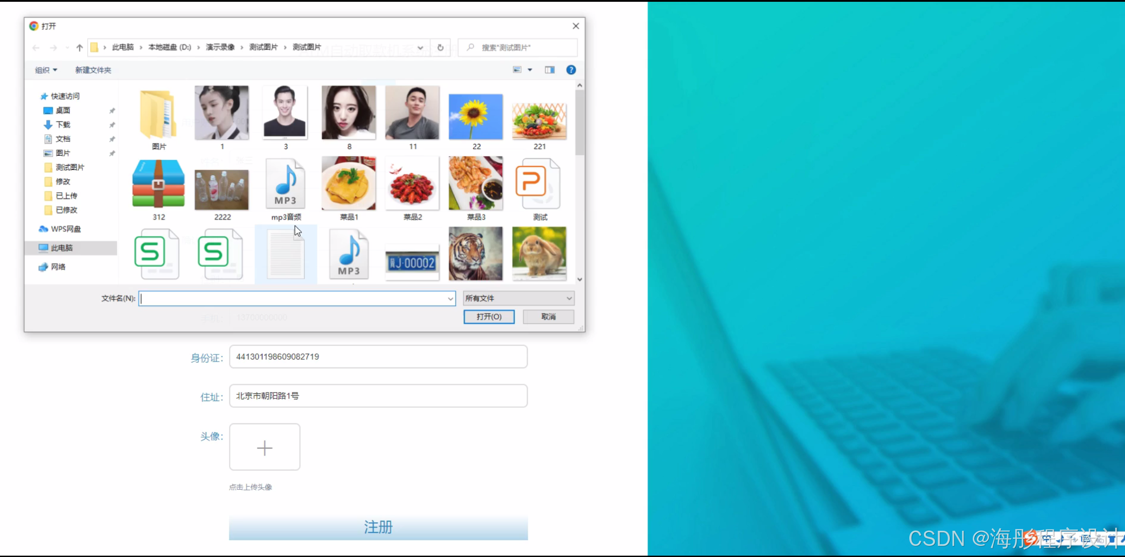Expand the 组织 dropdown menu
1125x557 pixels.
click(x=46, y=70)
